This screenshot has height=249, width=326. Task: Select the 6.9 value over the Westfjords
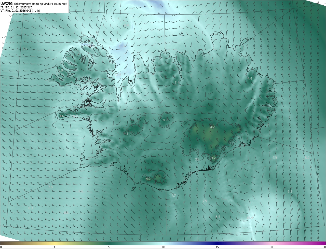click(61, 70)
